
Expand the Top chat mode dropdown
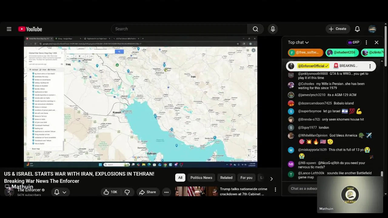pyautogui.click(x=298, y=42)
